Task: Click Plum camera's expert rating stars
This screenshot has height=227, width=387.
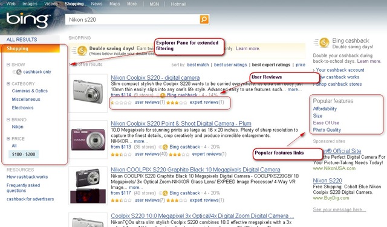Action: [179, 155]
